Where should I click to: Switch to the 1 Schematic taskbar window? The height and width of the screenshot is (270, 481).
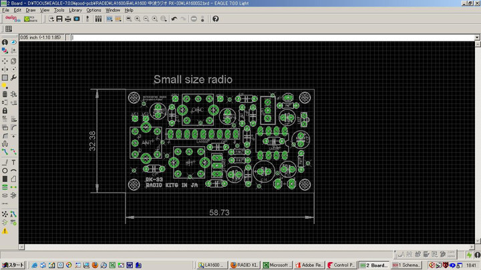(405, 265)
